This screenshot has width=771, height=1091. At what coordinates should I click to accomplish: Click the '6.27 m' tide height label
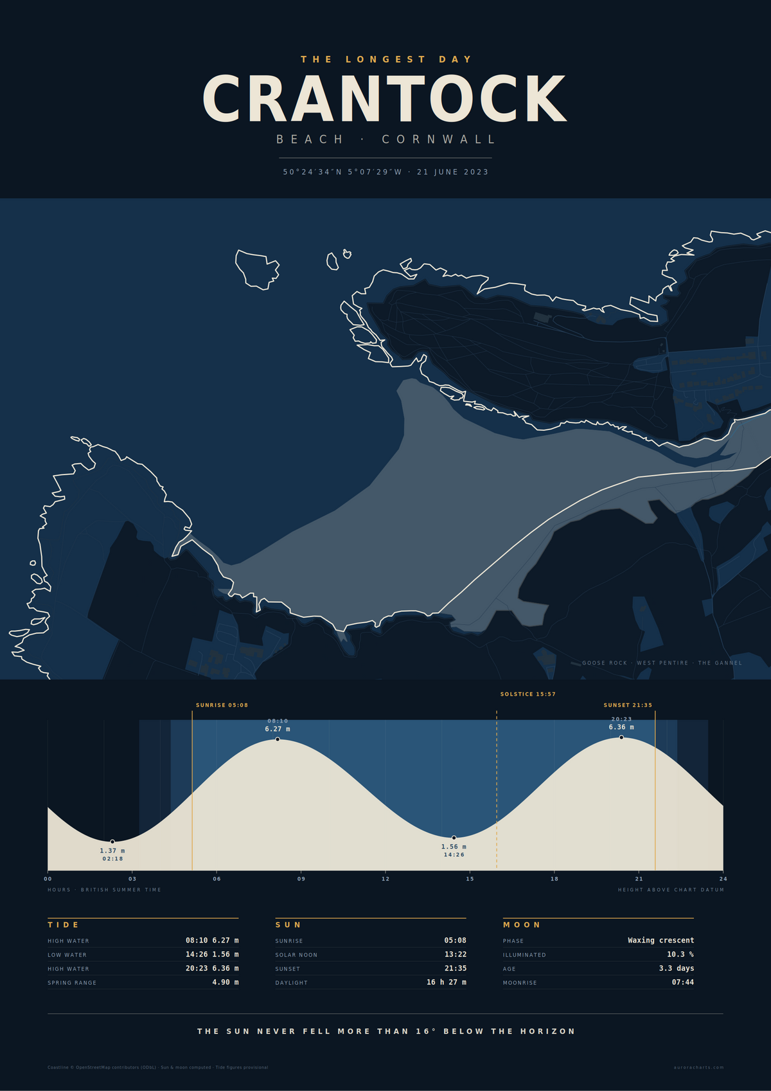[x=278, y=729]
